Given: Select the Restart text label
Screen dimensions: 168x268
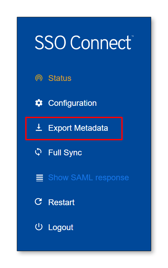Looking at the screenshot, I should [x=61, y=202].
